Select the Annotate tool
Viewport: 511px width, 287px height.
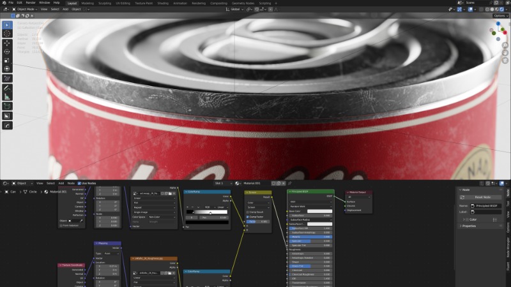click(x=8, y=87)
